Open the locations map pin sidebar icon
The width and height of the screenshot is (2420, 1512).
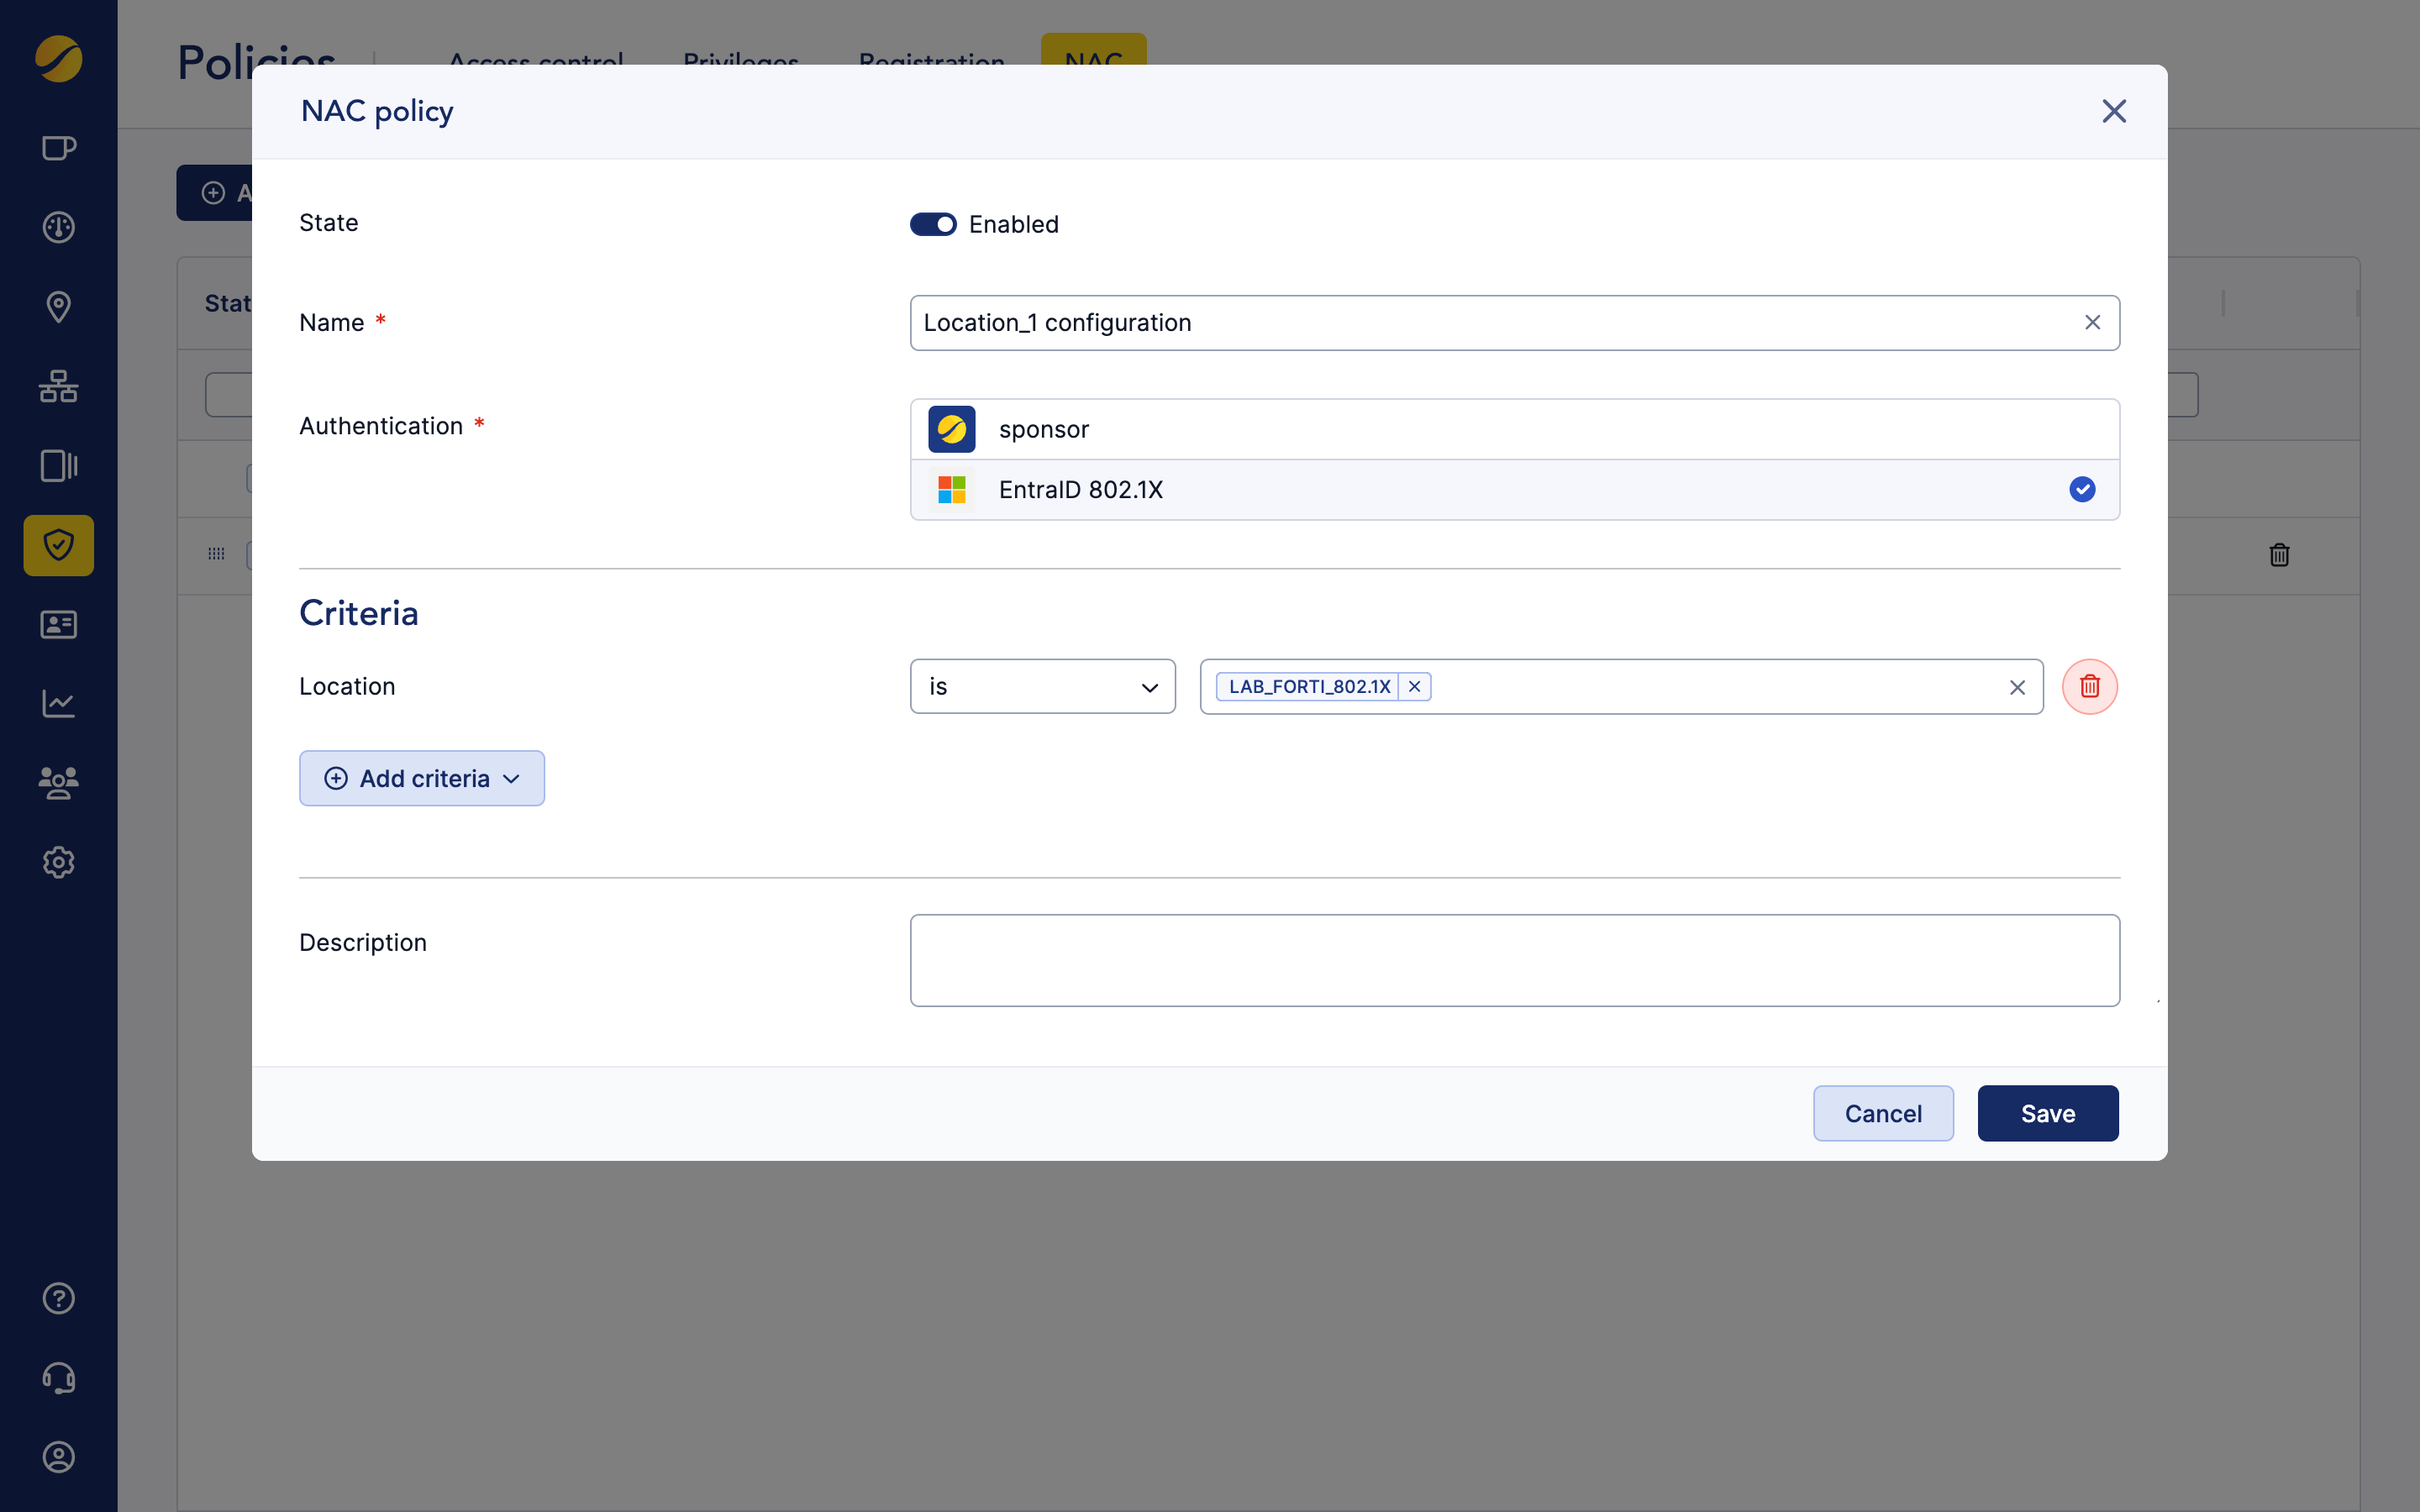click(58, 307)
